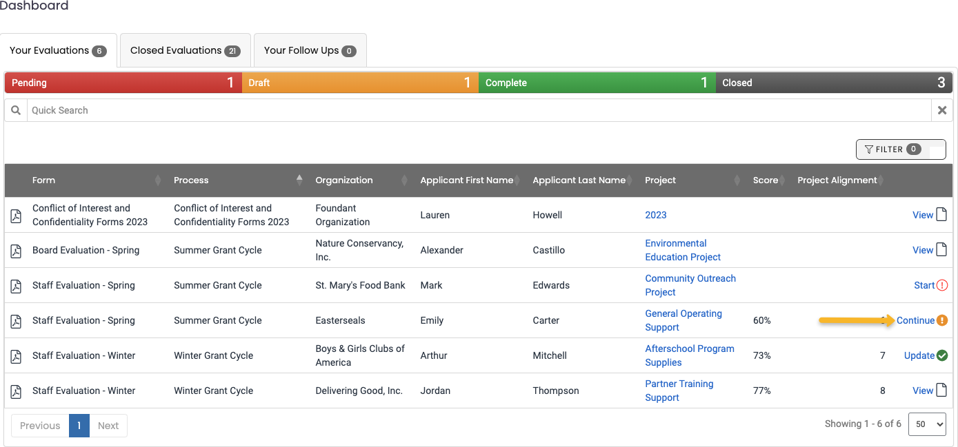Click the PDF icon for Board Evaluation - Spring
The height and width of the screenshot is (447, 958).
pyautogui.click(x=16, y=250)
